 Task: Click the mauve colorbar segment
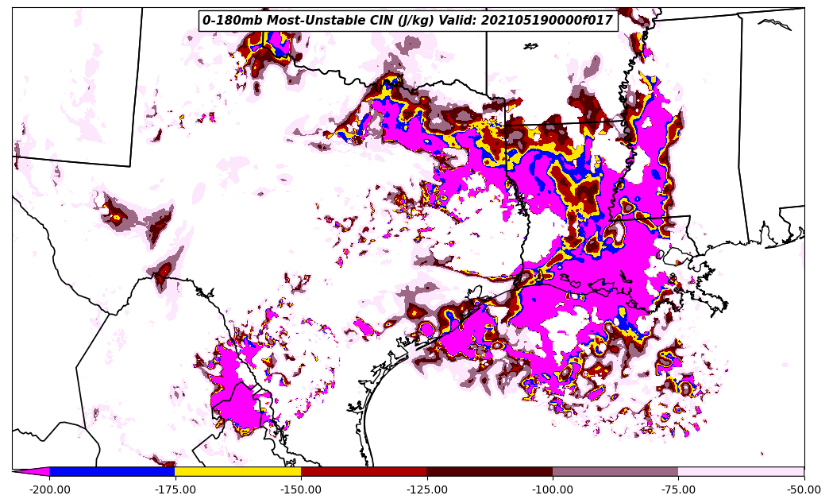pyautogui.click(x=615, y=471)
